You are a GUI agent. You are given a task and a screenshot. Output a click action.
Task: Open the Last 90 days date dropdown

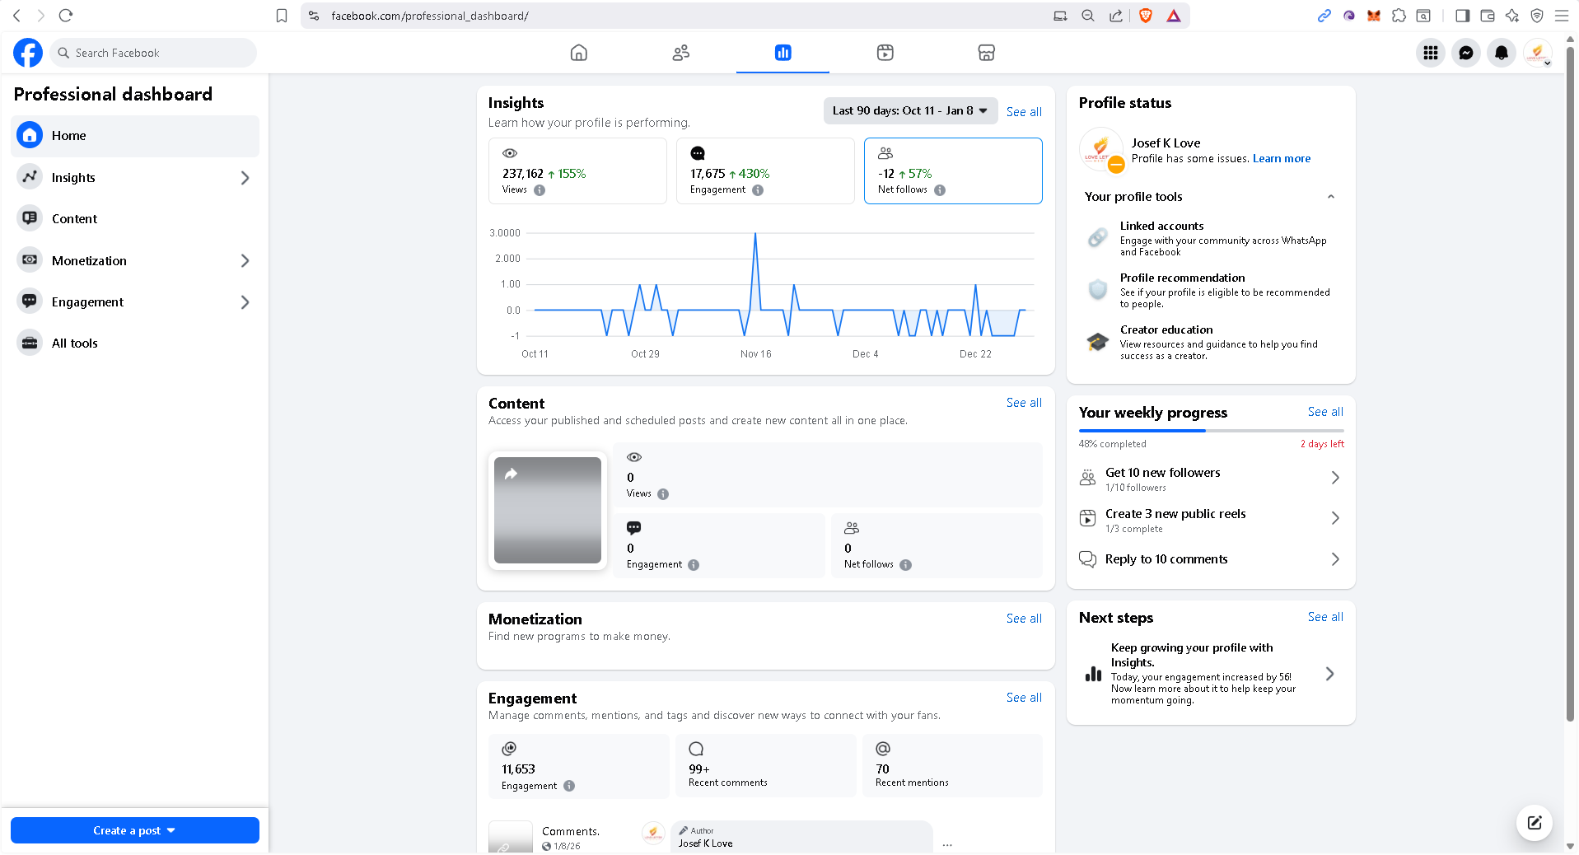point(909,110)
